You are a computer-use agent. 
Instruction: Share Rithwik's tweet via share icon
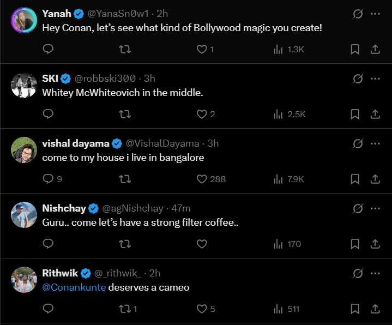(375, 309)
